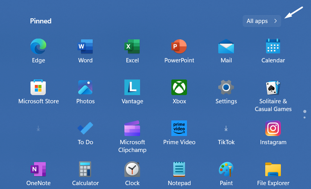311x189 pixels.
Task: Launch Word from pinned apps
Action: 85,47
